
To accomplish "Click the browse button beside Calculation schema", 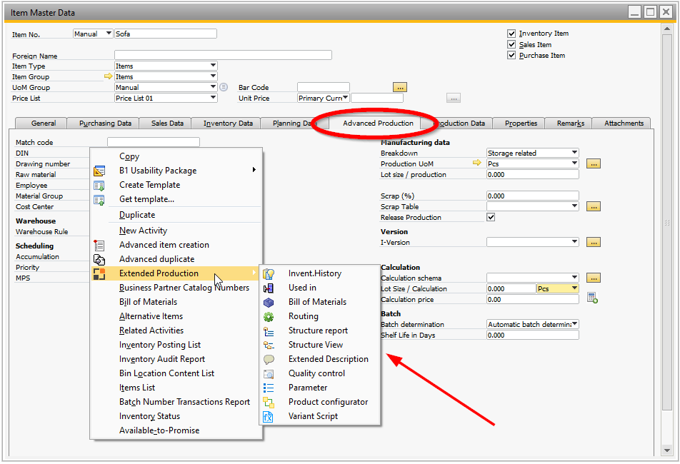I will click(594, 277).
